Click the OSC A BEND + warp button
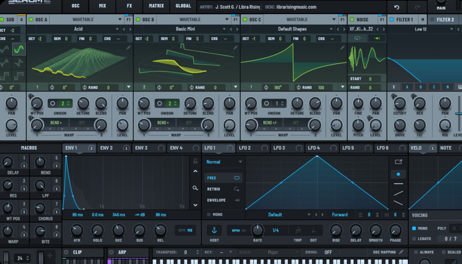The height and width of the screenshot is (264, 462). pyautogui.click(x=56, y=123)
